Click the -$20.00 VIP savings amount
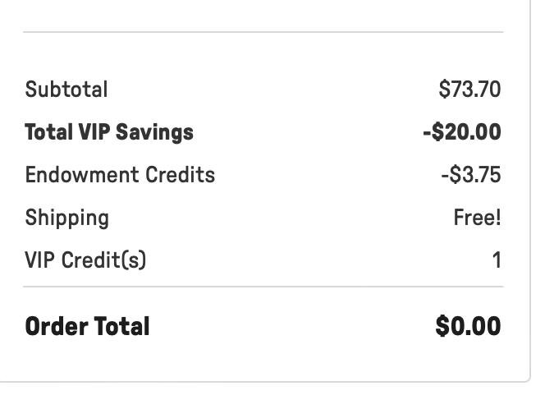Screen dimensions: 545x409 tap(461, 132)
